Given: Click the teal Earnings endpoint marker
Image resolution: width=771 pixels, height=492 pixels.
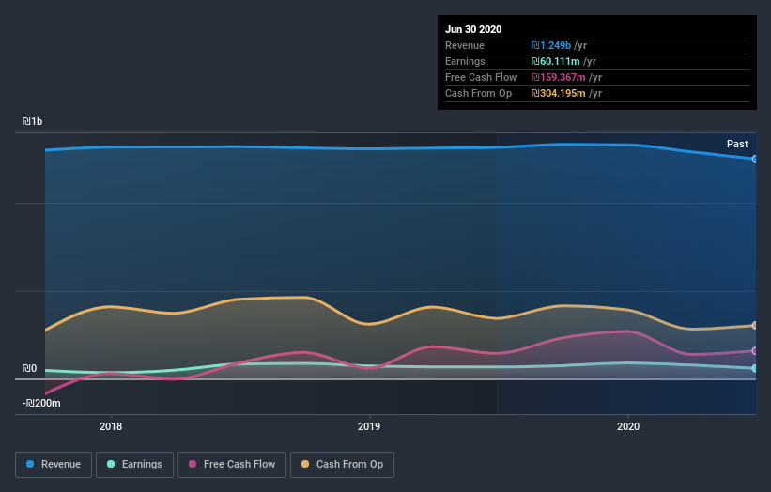Looking at the screenshot, I should tap(754, 368).
